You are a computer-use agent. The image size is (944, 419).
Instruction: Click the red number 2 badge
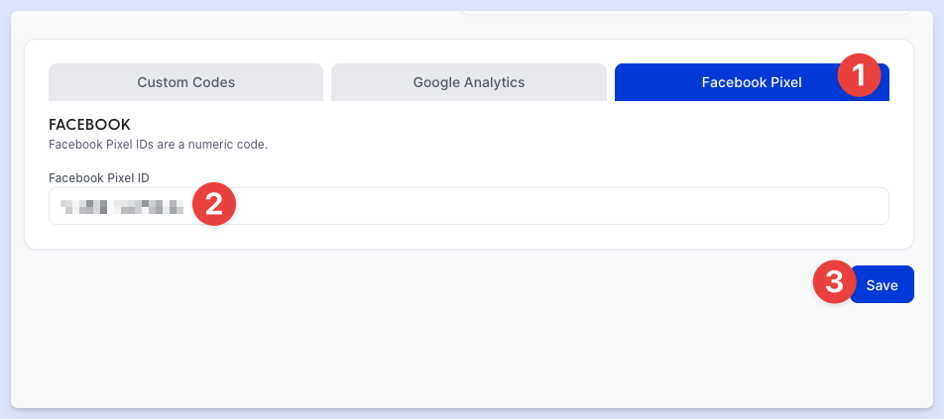point(214,204)
